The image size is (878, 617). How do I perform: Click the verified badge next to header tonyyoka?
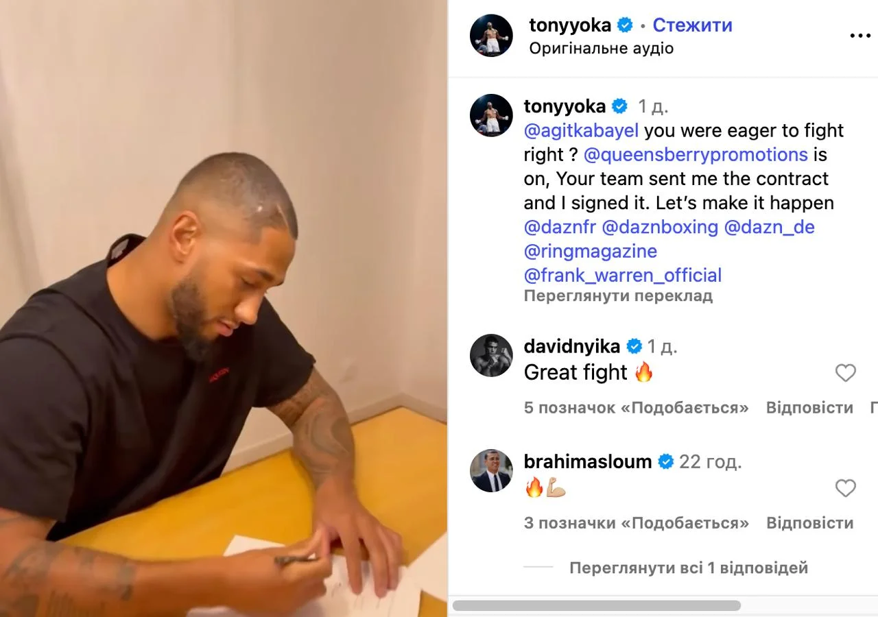coord(625,25)
